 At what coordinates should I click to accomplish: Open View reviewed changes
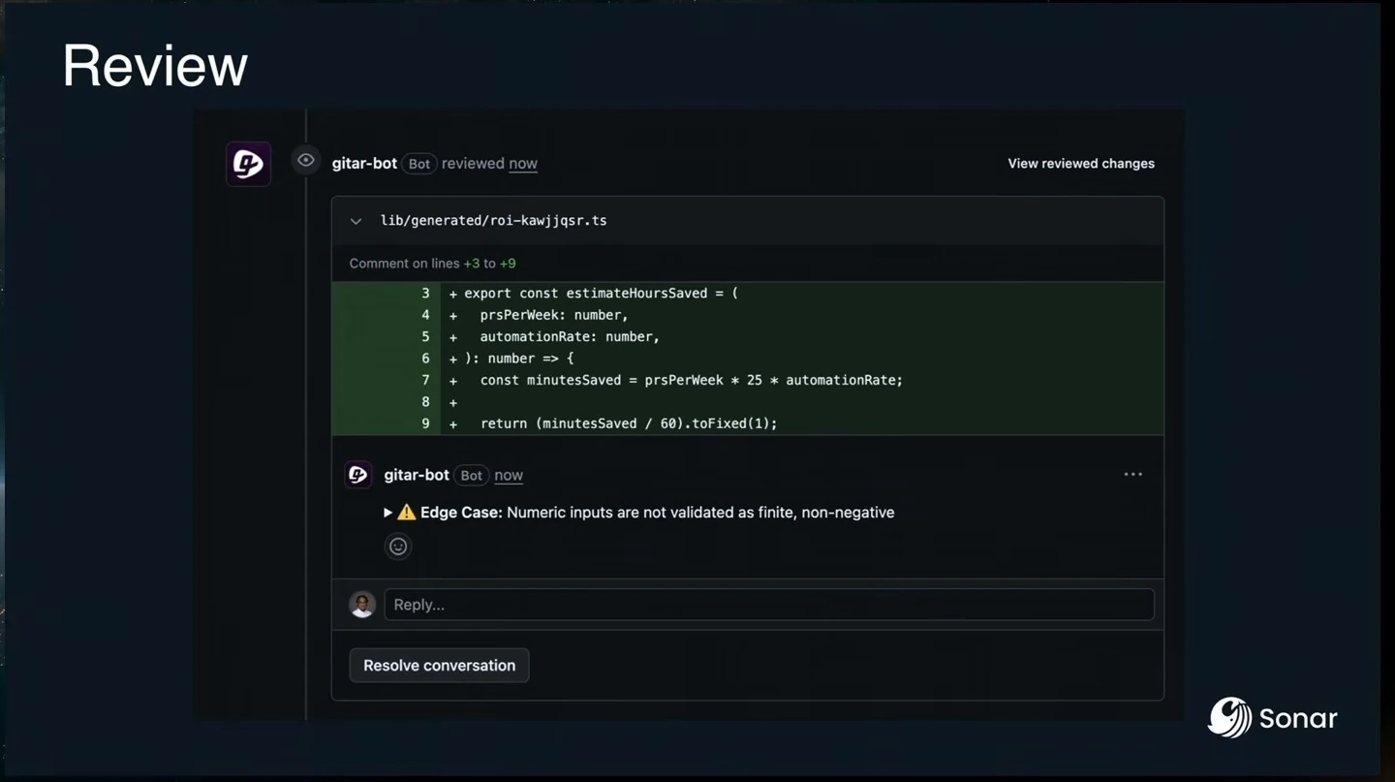[1081, 164]
